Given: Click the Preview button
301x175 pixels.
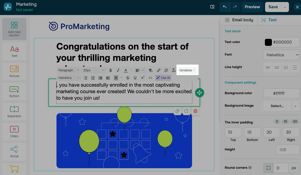Looking at the screenshot, I should coord(252,7).
